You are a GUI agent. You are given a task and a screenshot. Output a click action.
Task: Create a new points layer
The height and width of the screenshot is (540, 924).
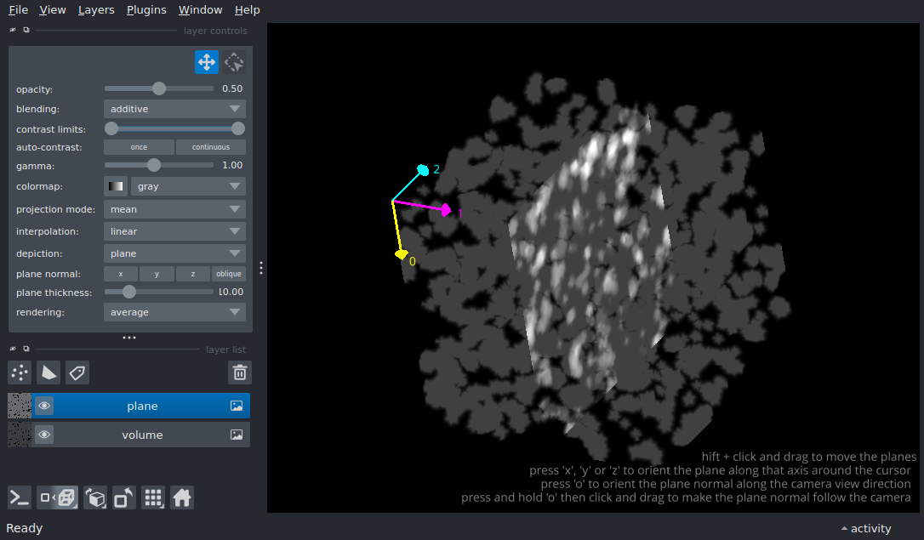[x=20, y=372]
